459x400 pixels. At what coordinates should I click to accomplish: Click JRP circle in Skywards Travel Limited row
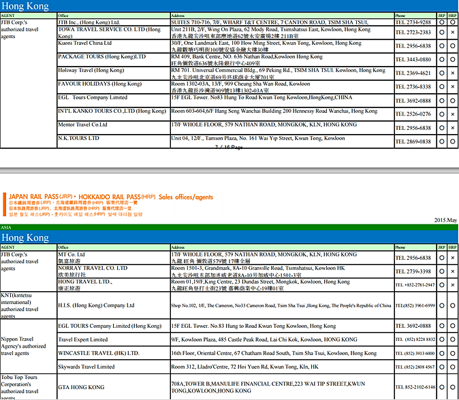pos(442,367)
